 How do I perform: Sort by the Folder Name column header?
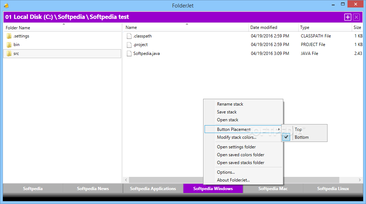coord(62,27)
